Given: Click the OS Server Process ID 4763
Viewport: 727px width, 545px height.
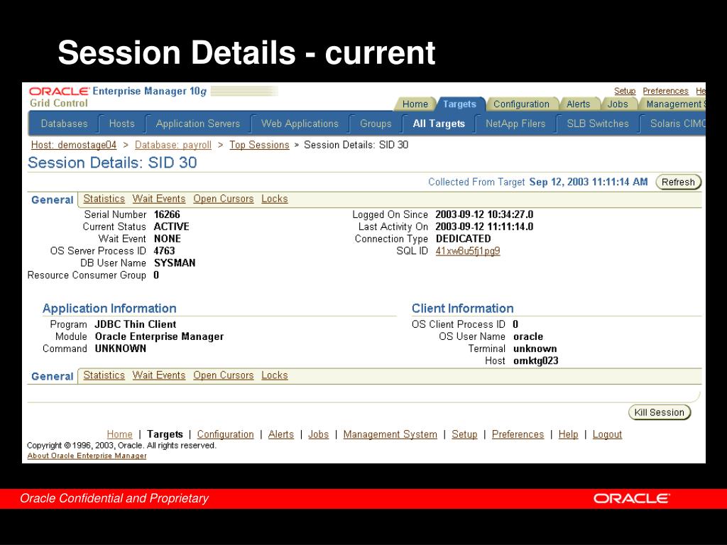Looking at the screenshot, I should pyautogui.click(x=164, y=251).
